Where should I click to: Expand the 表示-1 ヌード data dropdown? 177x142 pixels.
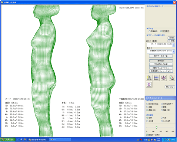pos(173,45)
